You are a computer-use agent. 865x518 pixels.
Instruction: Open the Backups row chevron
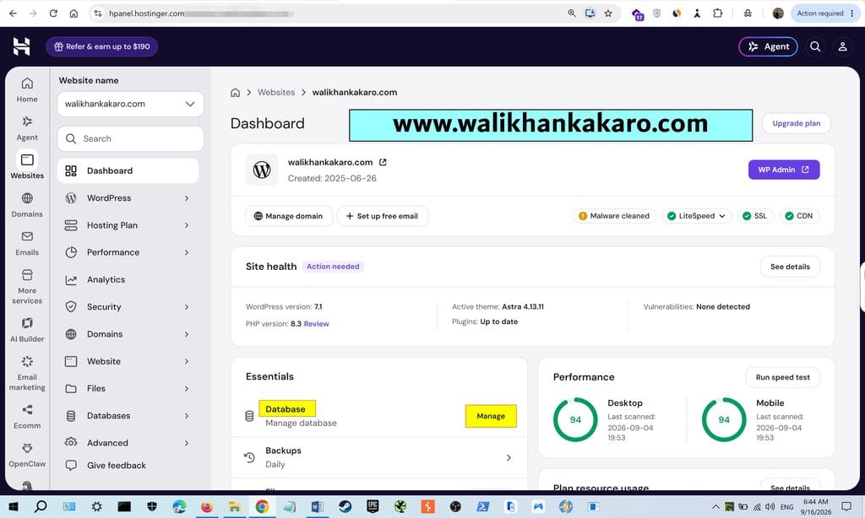509,457
